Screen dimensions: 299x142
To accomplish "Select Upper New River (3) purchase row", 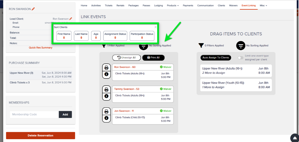I will (40, 75).
